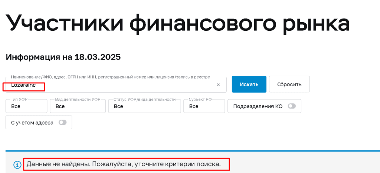Click the info icon beside Данные не найдены
This screenshot has width=380, height=173.
[x=17, y=165]
